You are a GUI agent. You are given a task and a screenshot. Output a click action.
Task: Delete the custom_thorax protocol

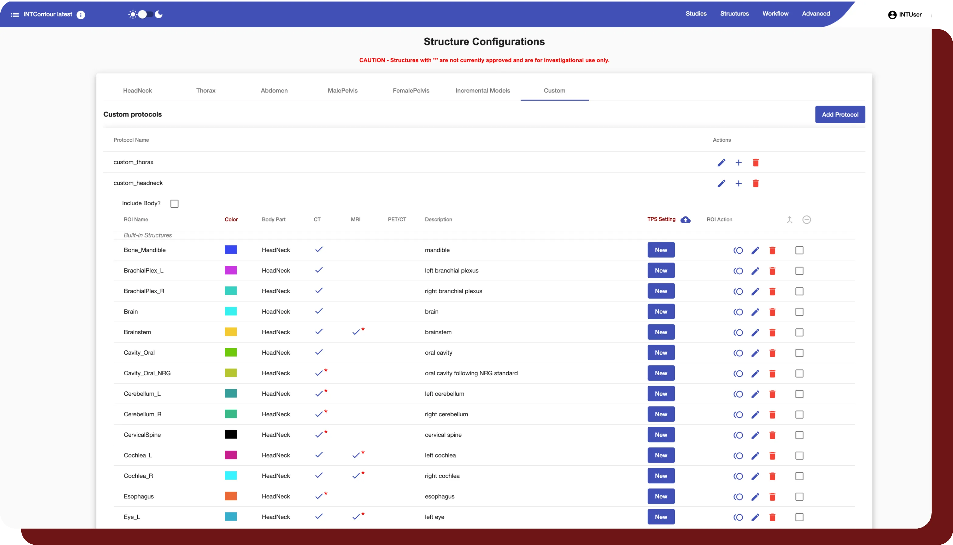755,162
